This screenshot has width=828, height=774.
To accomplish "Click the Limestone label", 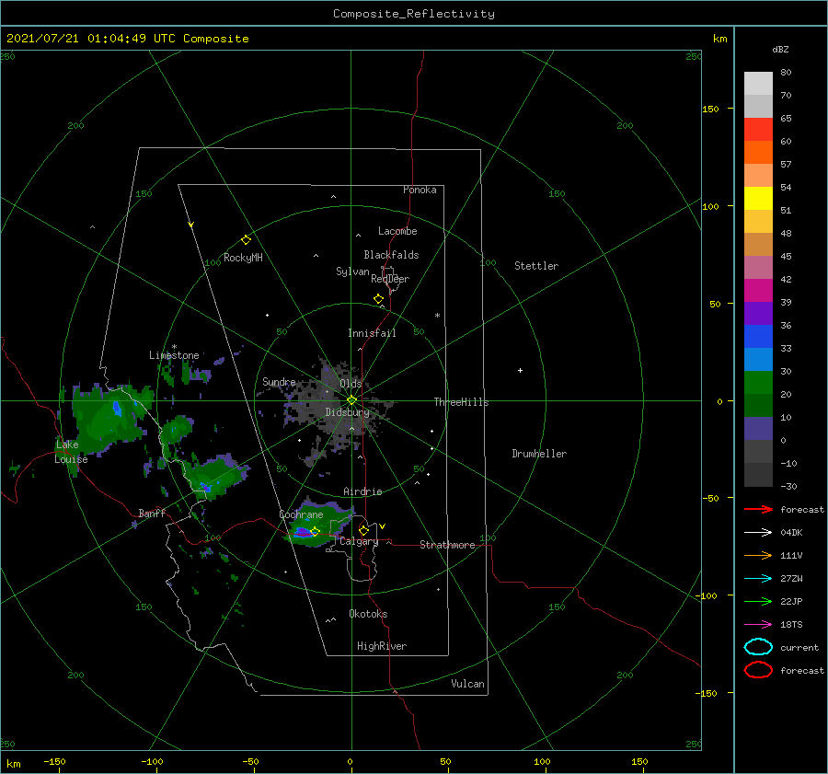I will [x=174, y=355].
